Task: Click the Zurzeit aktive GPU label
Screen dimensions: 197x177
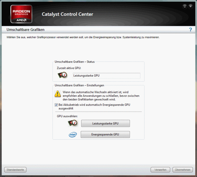Action: pyautogui.click(x=69, y=68)
